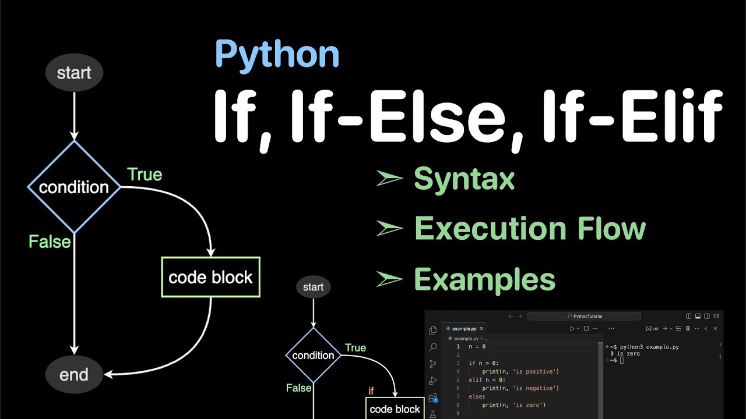The height and width of the screenshot is (419, 746).
Task: Kill the terminal with the trash icon
Action: coord(688,329)
